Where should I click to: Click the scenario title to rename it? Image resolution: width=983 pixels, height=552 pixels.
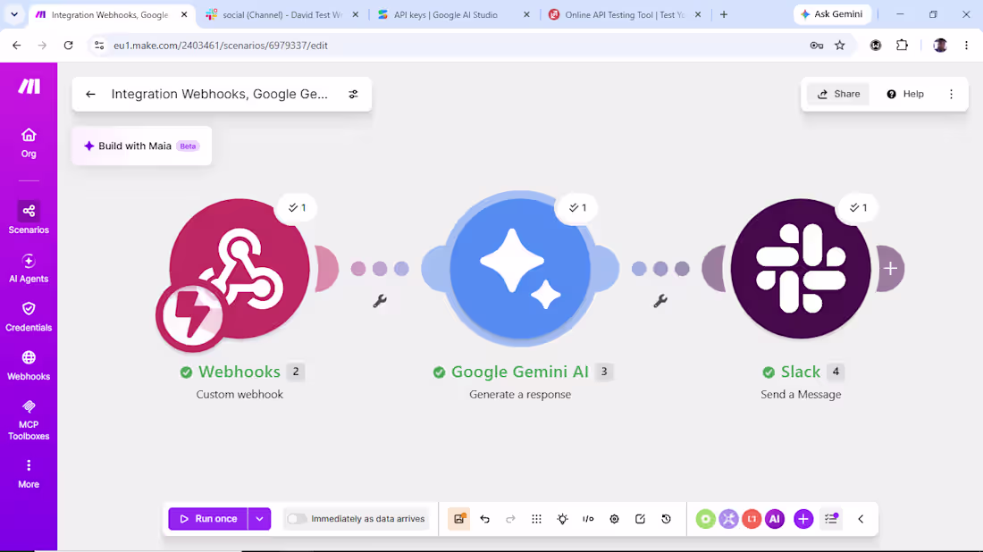coord(220,94)
